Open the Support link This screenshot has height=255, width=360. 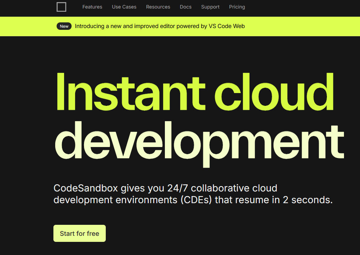tap(210, 7)
